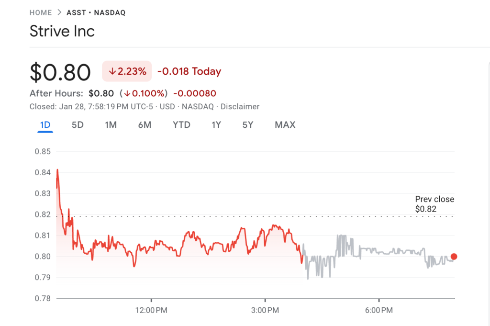490x326 pixels.
Task: Open the Disclaimer link
Action: (x=240, y=107)
